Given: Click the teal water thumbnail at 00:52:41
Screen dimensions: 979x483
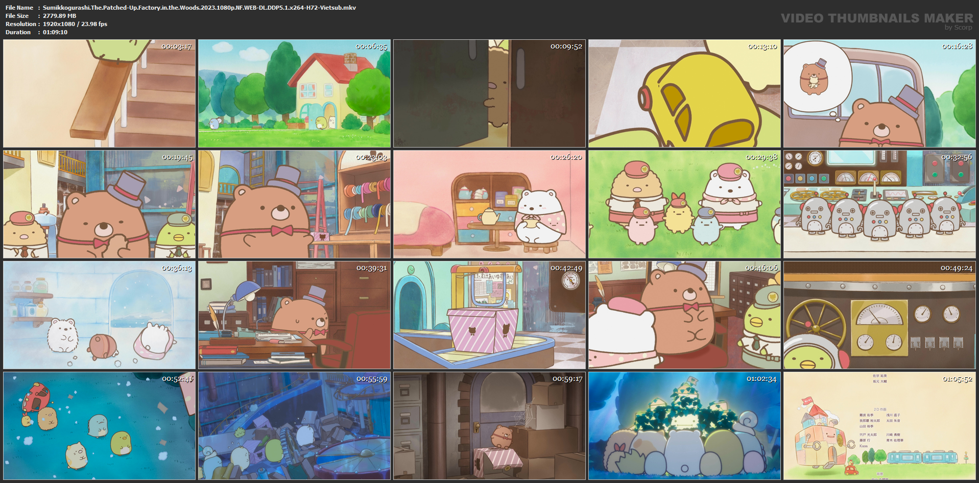Looking at the screenshot, I should [100, 426].
